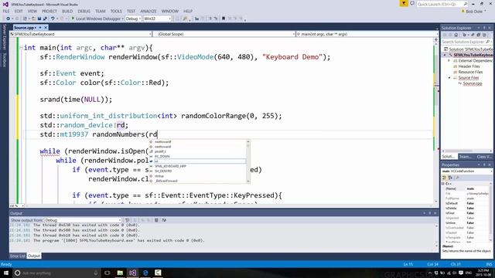Screen dimensions: 495x278
Task: Select Source.cpp in Solution Explorer
Action: pyautogui.click(x=473, y=83)
